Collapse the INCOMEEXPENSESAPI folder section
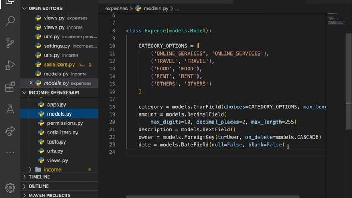This screenshot has width=352, height=198. 24,92
